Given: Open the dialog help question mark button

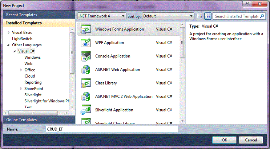Looking at the screenshot, I should [247, 4].
